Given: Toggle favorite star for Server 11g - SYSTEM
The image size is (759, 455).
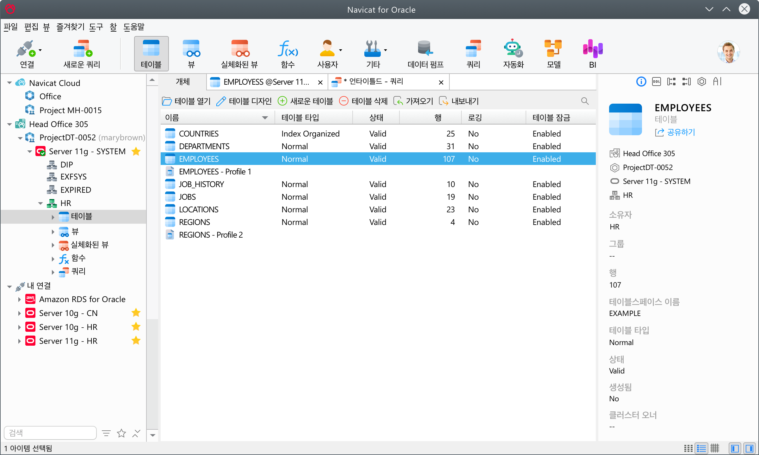Looking at the screenshot, I should 136,151.
